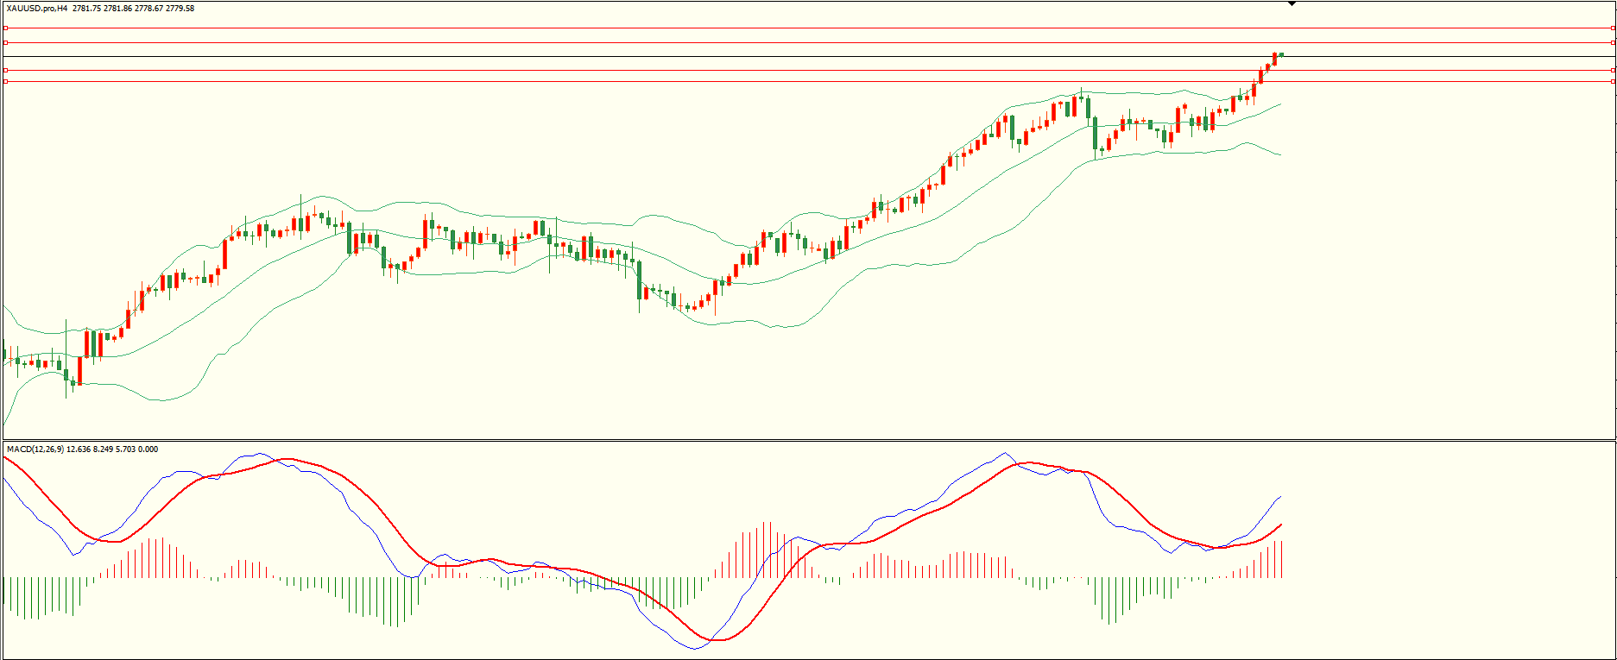Click the right end of the lower Bollinger band
This screenshot has width=1617, height=660.
coord(1279,154)
